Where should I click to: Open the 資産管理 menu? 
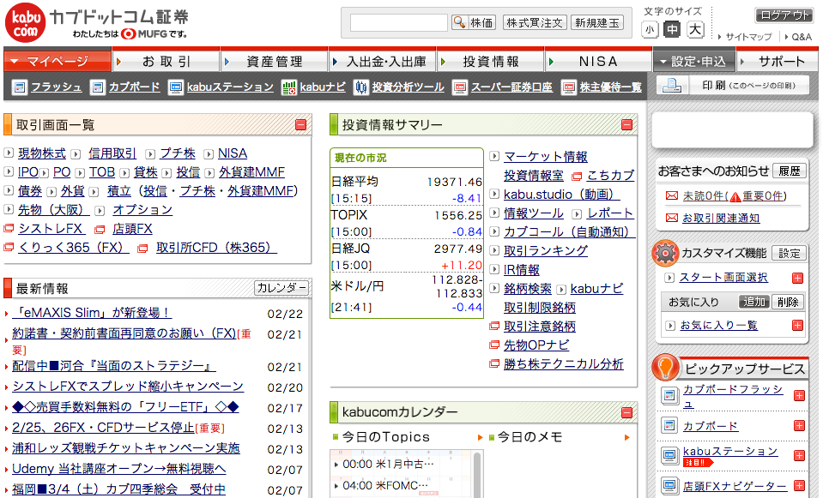pos(274,62)
